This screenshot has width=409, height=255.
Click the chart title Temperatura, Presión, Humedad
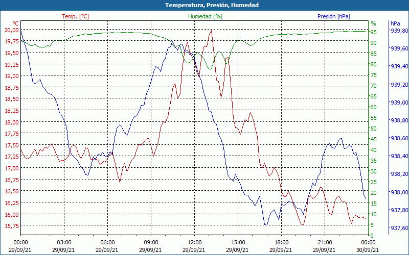(x=212, y=5)
